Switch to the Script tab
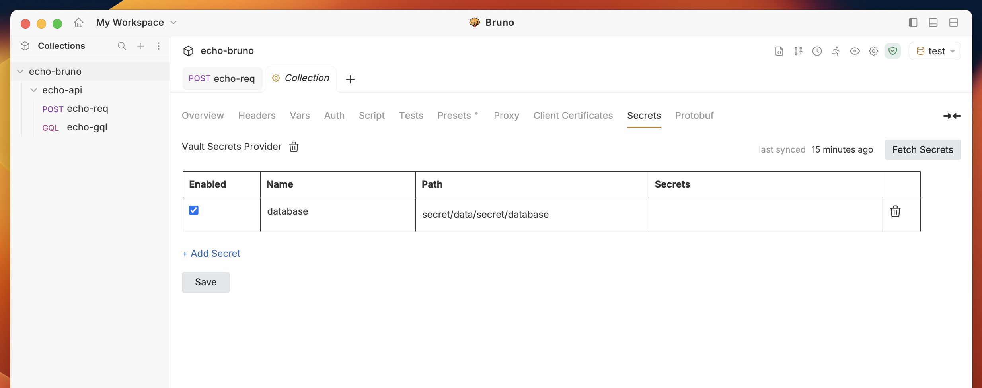The width and height of the screenshot is (982, 388). pos(372,116)
